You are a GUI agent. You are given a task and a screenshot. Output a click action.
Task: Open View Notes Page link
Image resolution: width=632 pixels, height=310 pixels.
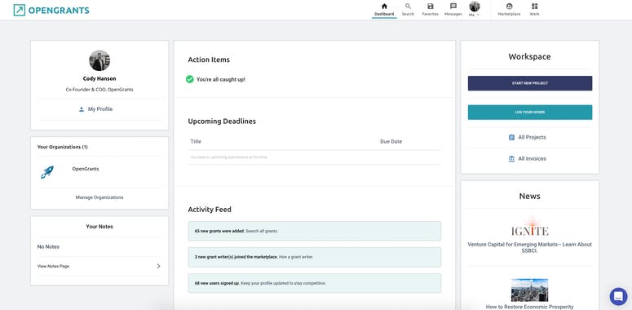(53, 266)
